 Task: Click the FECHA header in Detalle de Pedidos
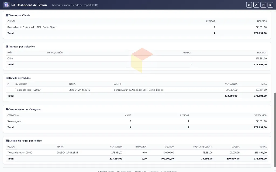72,84
